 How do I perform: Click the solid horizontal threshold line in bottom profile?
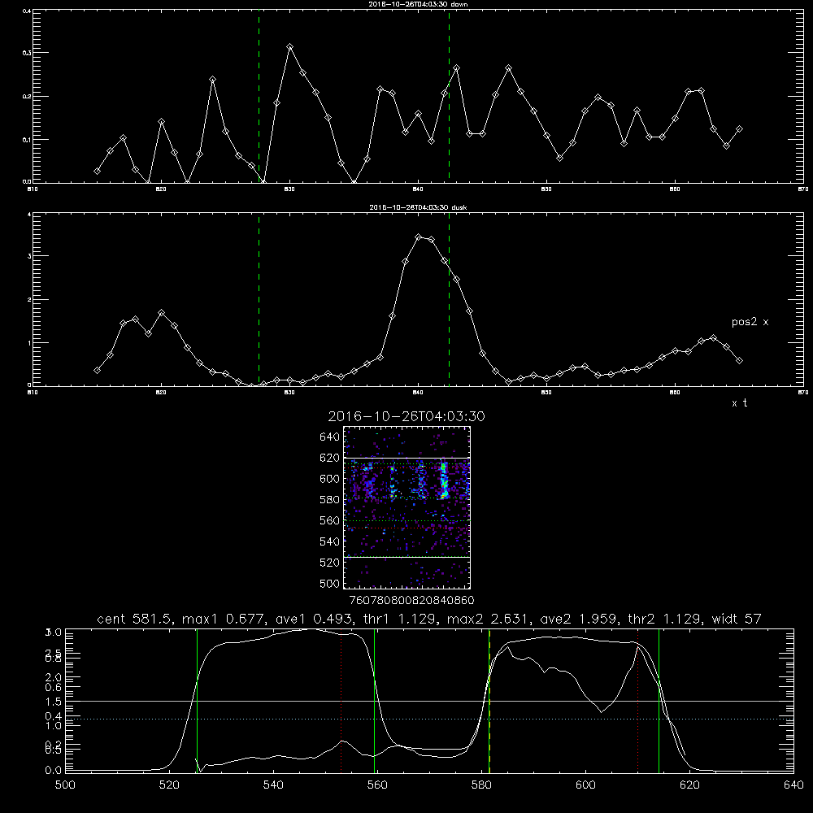(429, 701)
